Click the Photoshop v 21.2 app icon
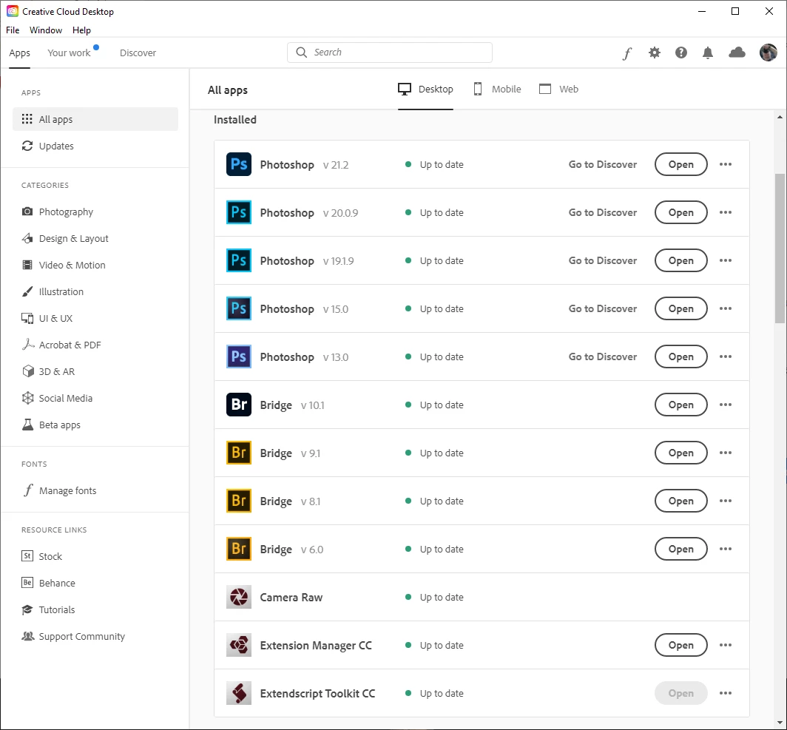Viewport: 787px width, 730px height. click(238, 164)
